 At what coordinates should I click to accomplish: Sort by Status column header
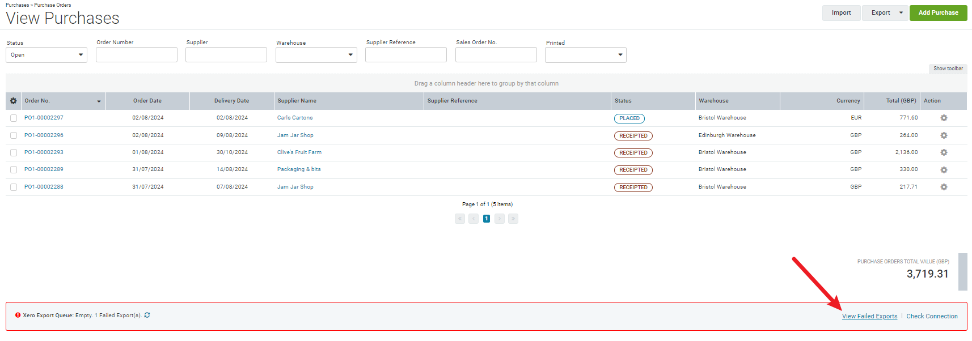pyautogui.click(x=653, y=101)
